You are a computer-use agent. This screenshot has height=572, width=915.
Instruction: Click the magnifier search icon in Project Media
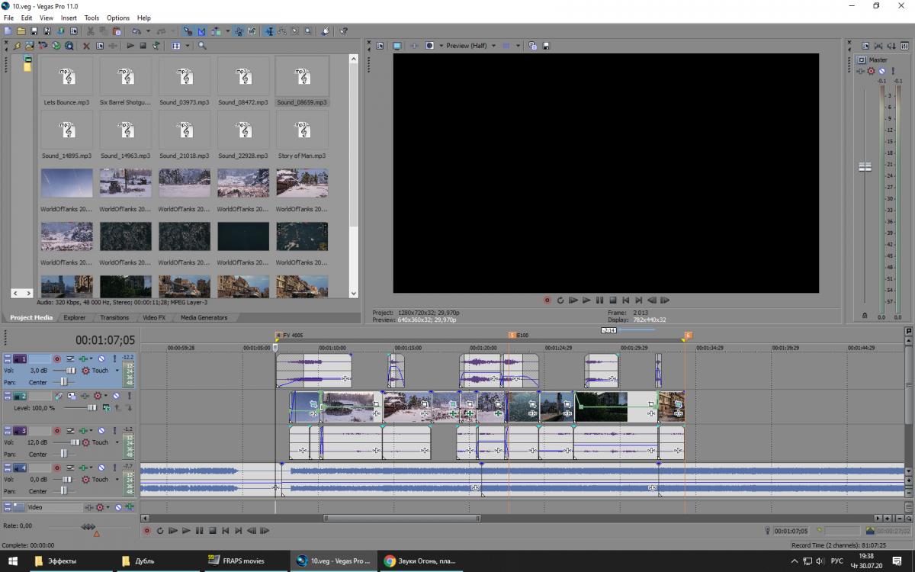(202, 46)
